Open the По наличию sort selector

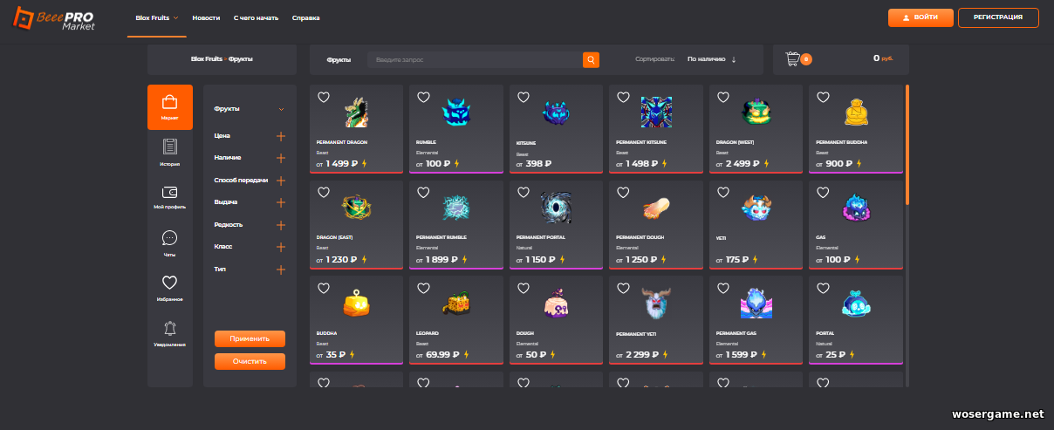click(x=706, y=59)
